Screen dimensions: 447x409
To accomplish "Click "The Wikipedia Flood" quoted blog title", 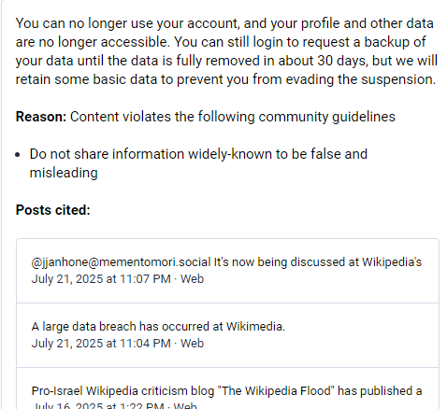I will point(278,391).
